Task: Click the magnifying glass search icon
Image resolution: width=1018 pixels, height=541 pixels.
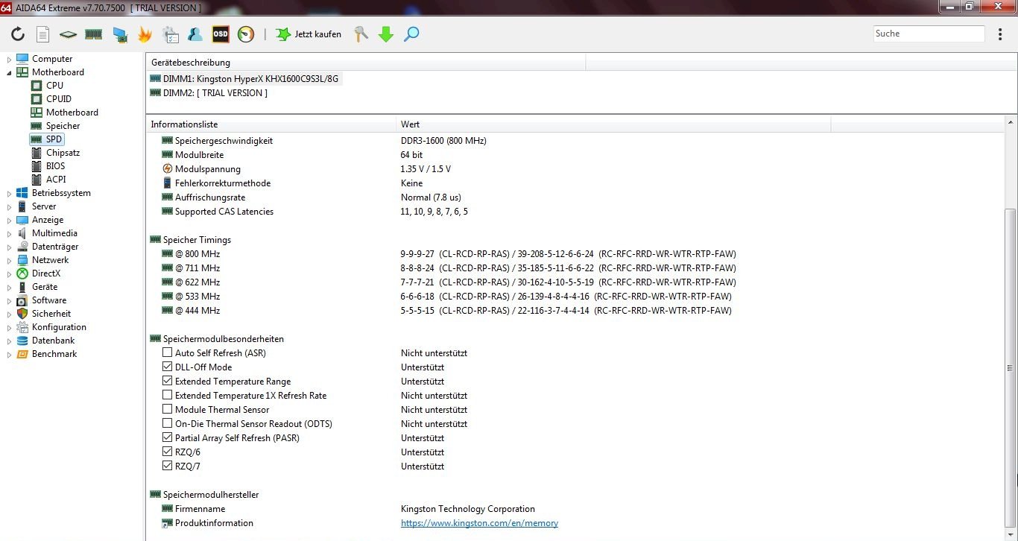Action: 411,34
